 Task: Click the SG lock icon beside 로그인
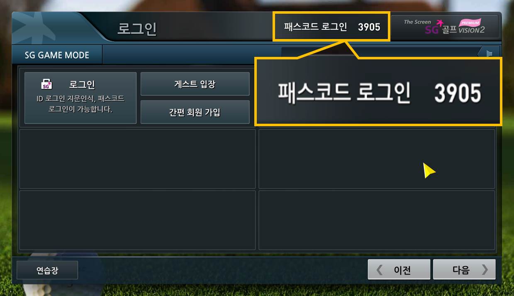pos(47,84)
